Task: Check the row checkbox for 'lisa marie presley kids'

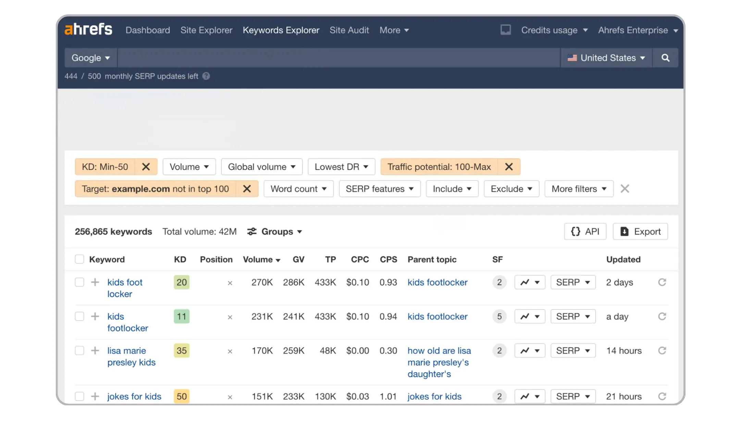Action: pyautogui.click(x=79, y=351)
